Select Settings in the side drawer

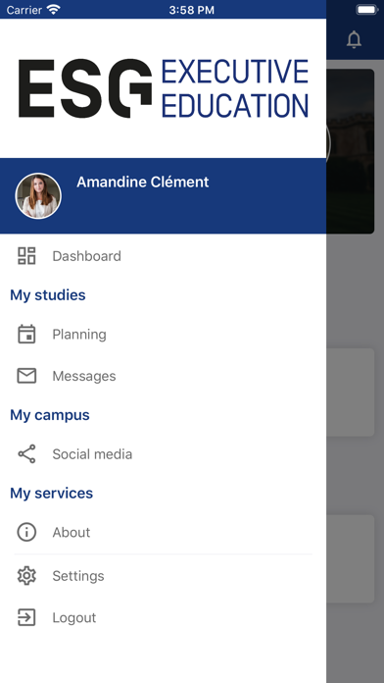click(x=163, y=576)
